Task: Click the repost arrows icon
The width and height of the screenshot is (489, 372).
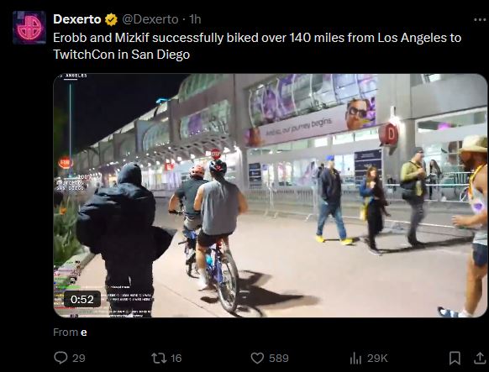Action: (159, 358)
